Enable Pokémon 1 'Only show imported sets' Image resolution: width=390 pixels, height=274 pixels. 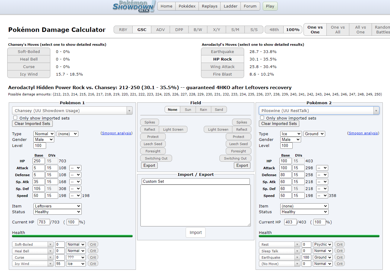15,118
